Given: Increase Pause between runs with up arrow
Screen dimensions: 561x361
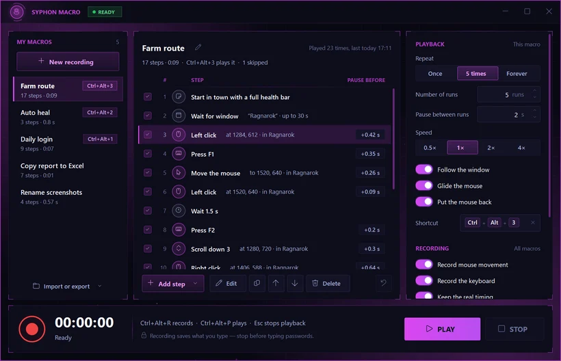Looking at the screenshot, I should [x=534, y=111].
